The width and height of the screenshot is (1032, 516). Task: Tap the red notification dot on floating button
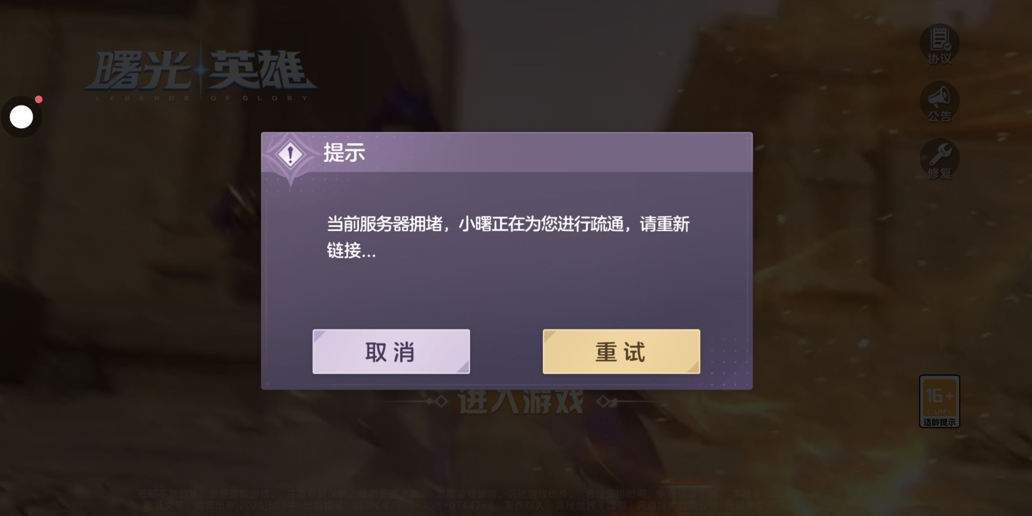39,99
